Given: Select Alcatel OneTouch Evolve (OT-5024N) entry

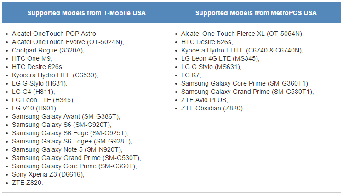Looking at the screenshot, I should pos(68,42).
